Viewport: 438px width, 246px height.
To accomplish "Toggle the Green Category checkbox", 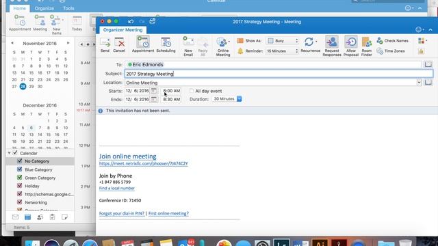I will [x=20, y=178].
